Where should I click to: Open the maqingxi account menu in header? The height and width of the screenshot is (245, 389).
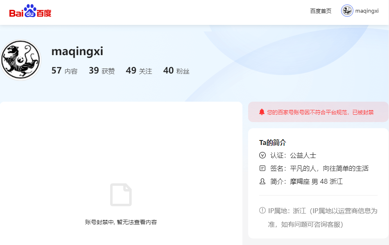coord(367,11)
